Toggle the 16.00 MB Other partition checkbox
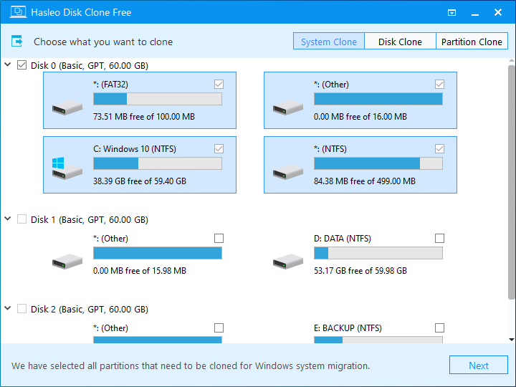Screen dimensions: 516x387 tap(439, 85)
